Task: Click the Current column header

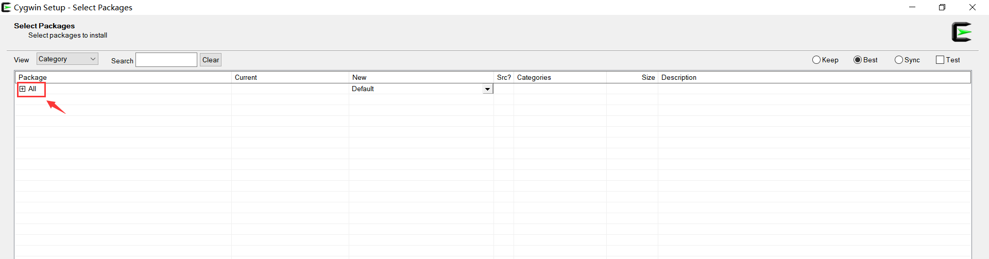Action: (x=291, y=77)
